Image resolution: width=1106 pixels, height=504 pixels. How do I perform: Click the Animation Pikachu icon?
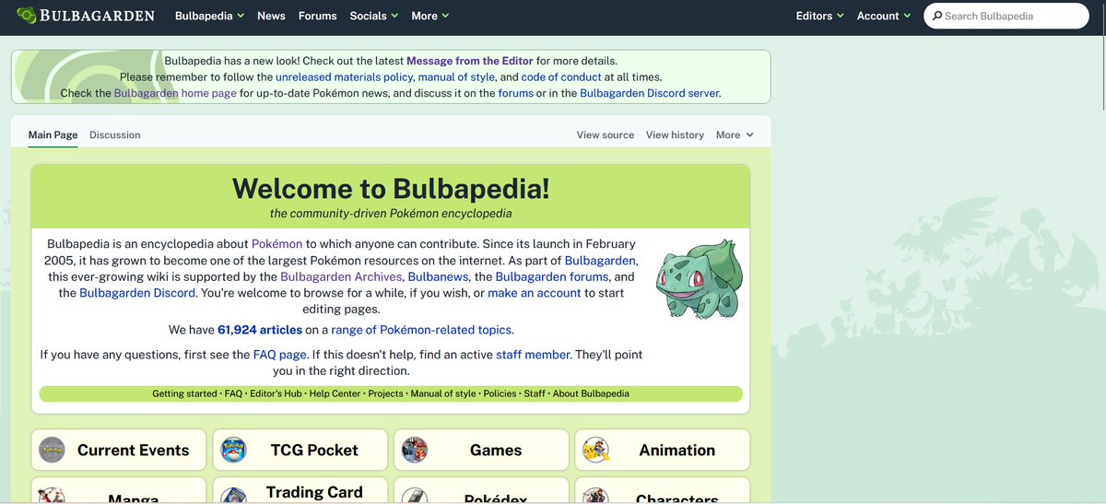(x=596, y=451)
